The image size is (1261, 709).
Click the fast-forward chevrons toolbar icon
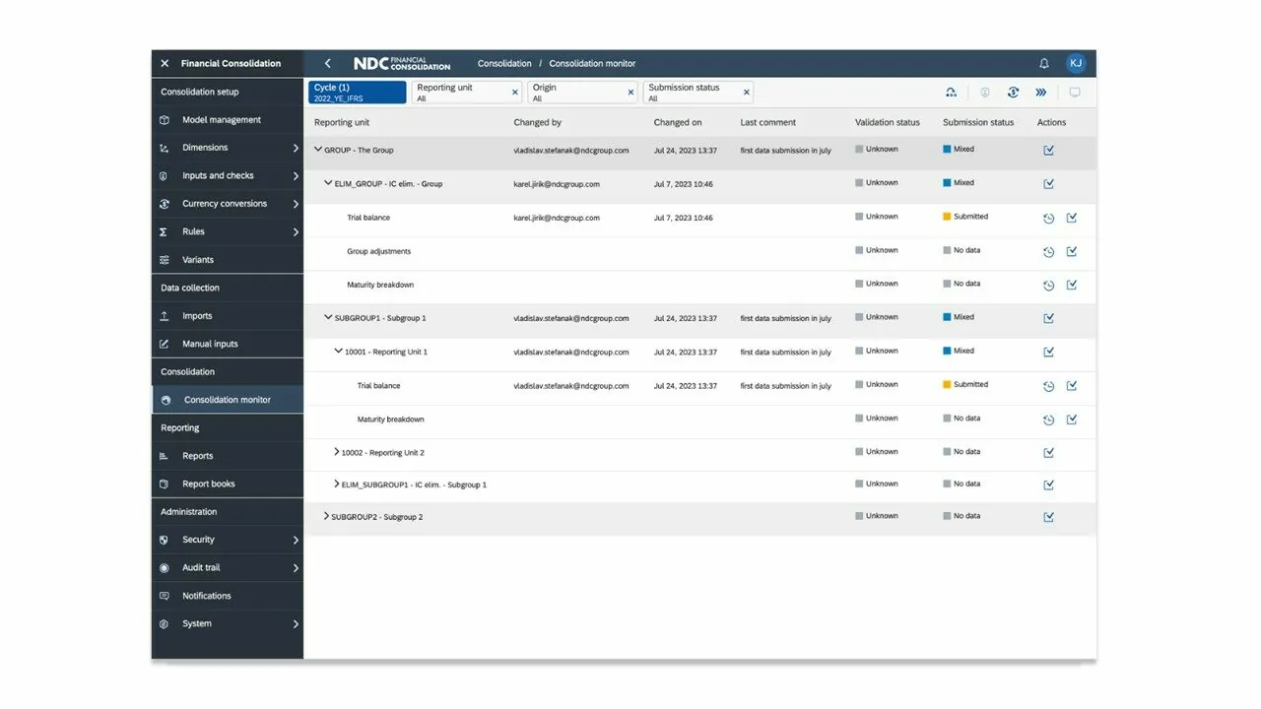[x=1041, y=92]
